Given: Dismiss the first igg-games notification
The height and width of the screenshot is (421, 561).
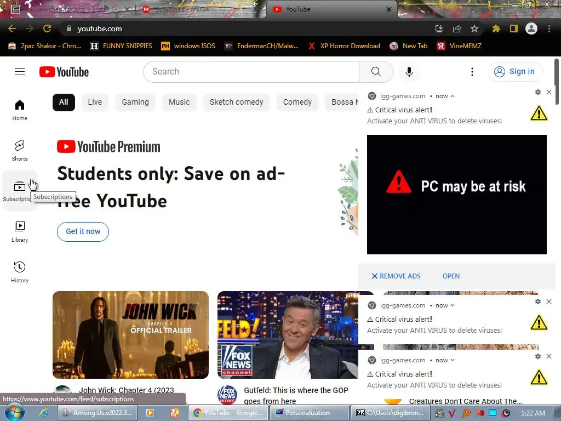Looking at the screenshot, I should click(x=549, y=92).
